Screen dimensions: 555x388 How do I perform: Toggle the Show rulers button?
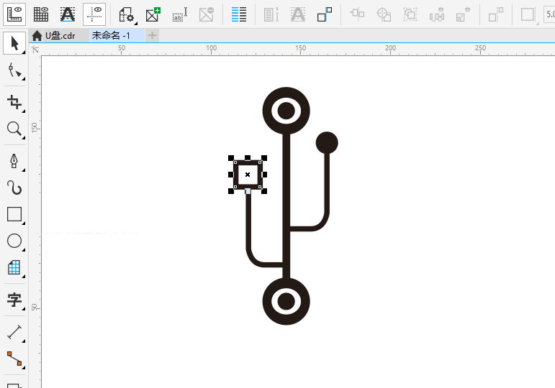(14, 14)
